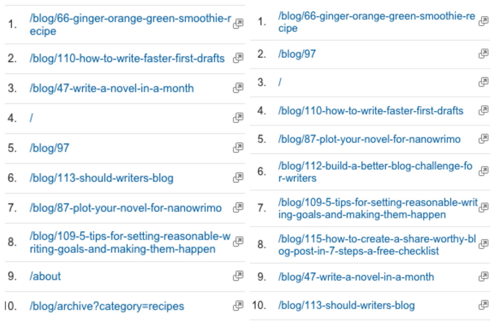
Task: Open right list /blog/109-5-tips-for-setting-reasonable-writing-goals link
Action: click(x=378, y=208)
